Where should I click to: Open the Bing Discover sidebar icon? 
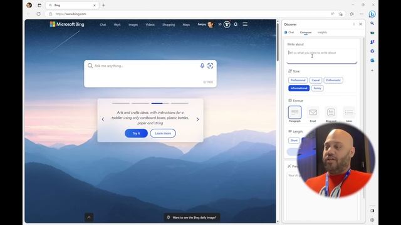372,14
